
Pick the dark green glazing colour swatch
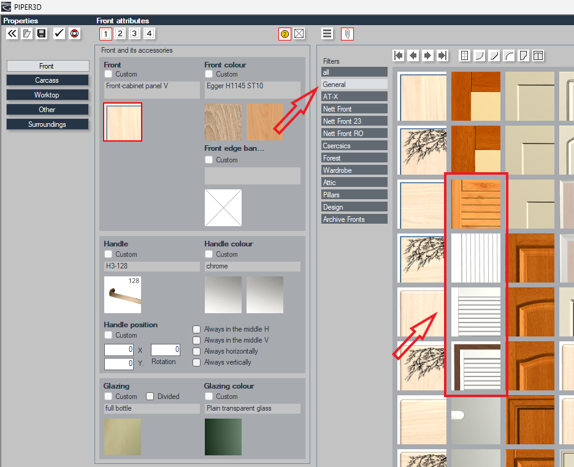(223, 437)
